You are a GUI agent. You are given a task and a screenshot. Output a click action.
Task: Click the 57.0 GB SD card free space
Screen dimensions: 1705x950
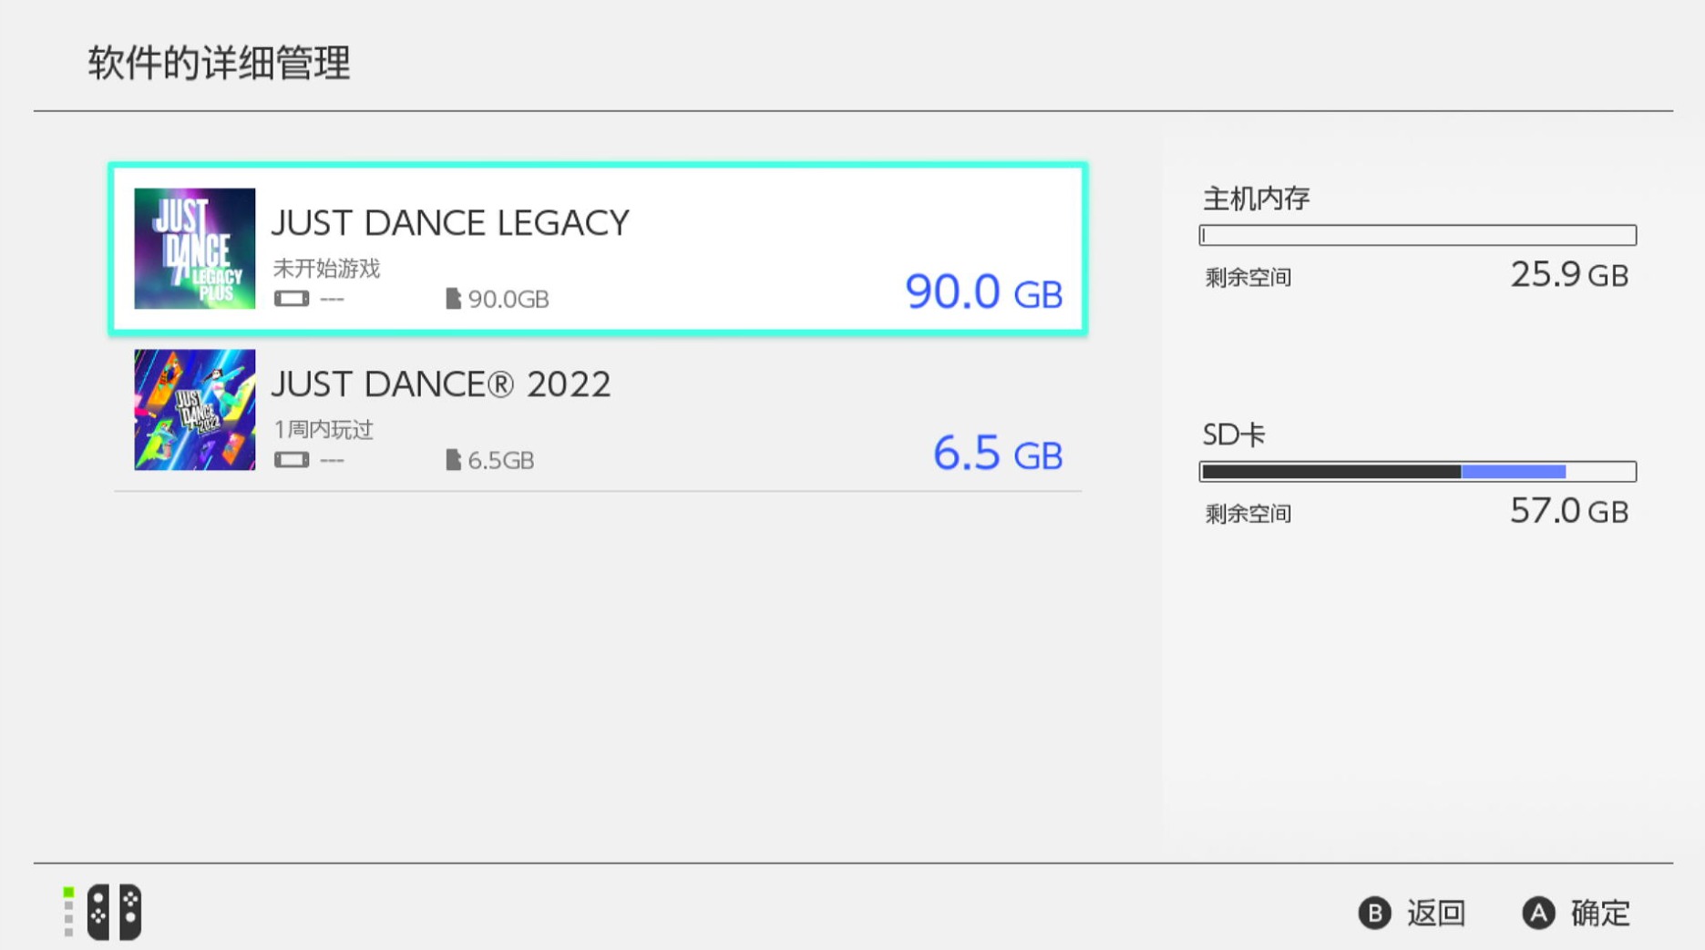pos(1568,511)
